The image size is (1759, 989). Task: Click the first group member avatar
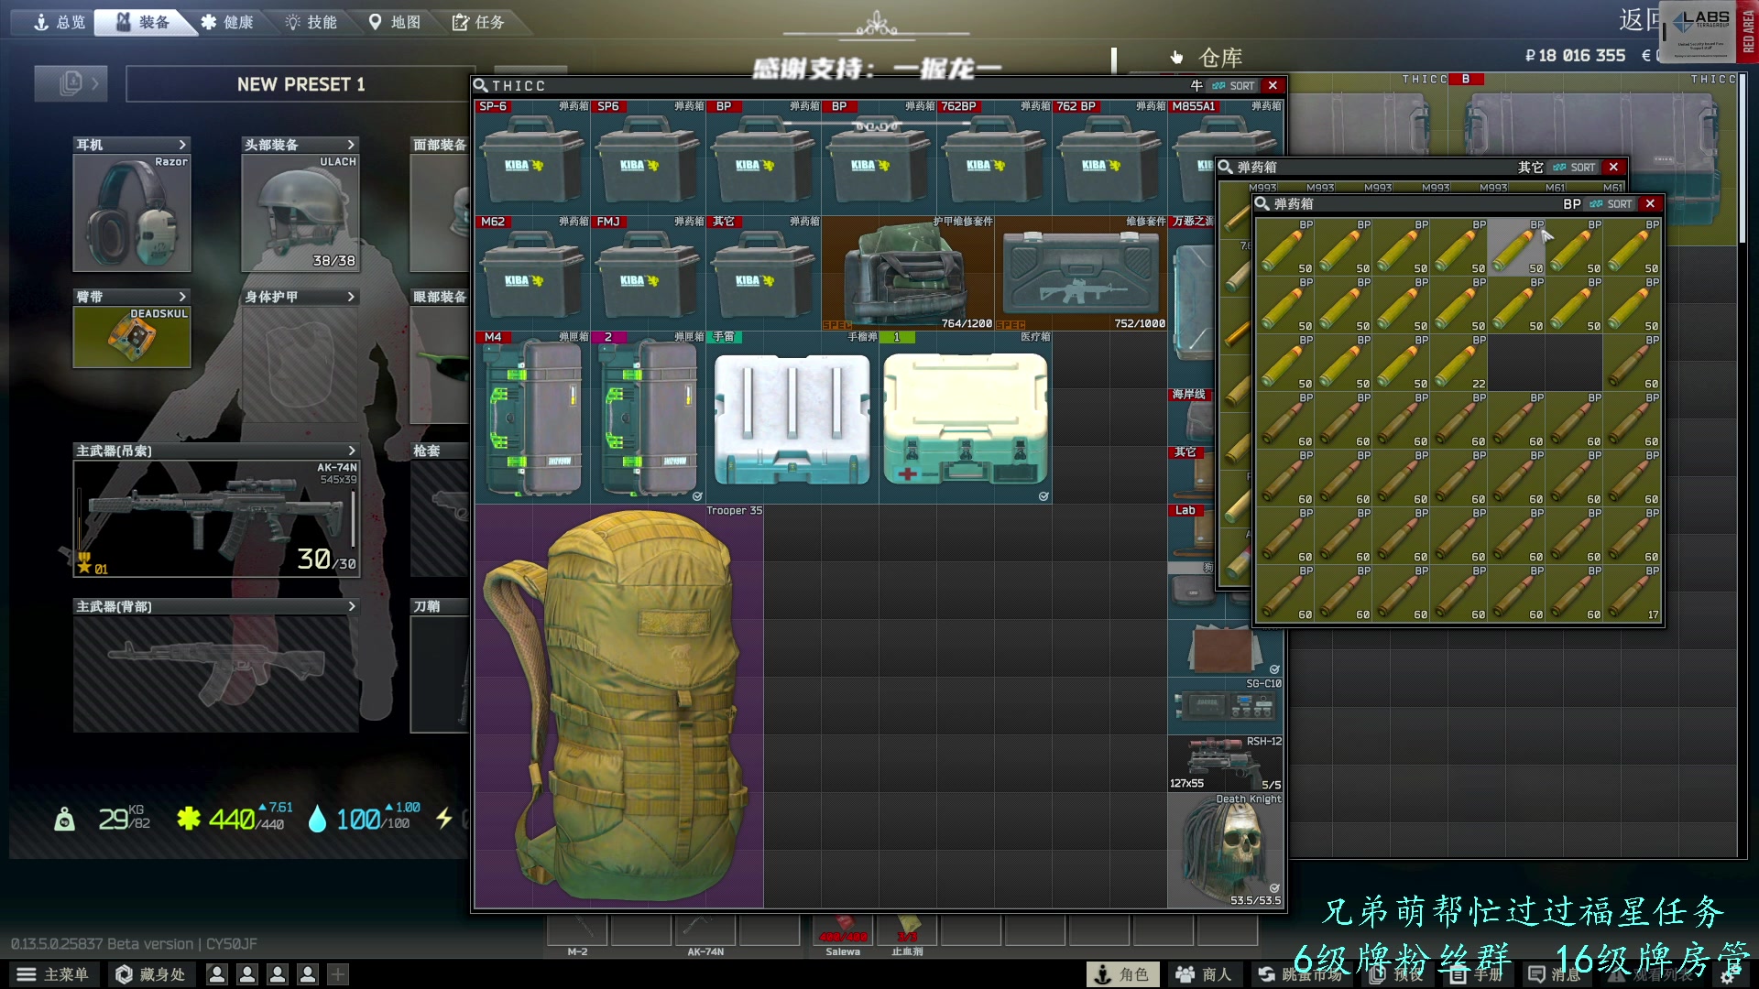coord(217,974)
